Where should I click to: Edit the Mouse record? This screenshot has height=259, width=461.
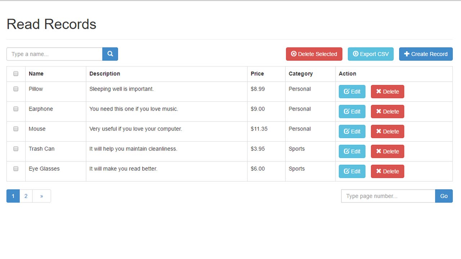click(352, 131)
